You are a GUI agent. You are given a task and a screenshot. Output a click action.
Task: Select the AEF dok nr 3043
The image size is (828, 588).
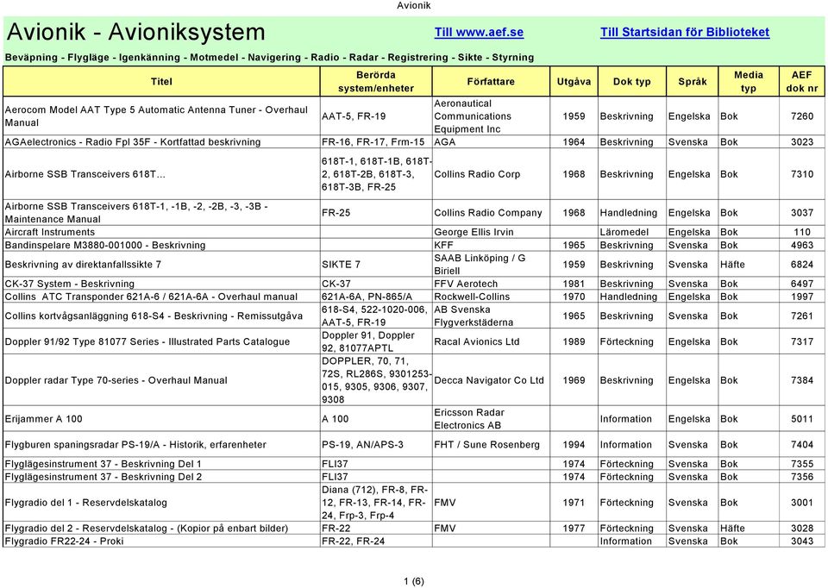(802, 541)
